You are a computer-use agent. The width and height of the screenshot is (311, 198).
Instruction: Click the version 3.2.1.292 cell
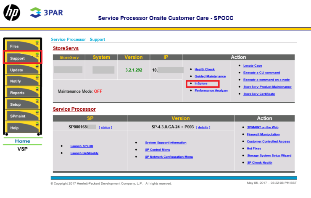point(134,70)
